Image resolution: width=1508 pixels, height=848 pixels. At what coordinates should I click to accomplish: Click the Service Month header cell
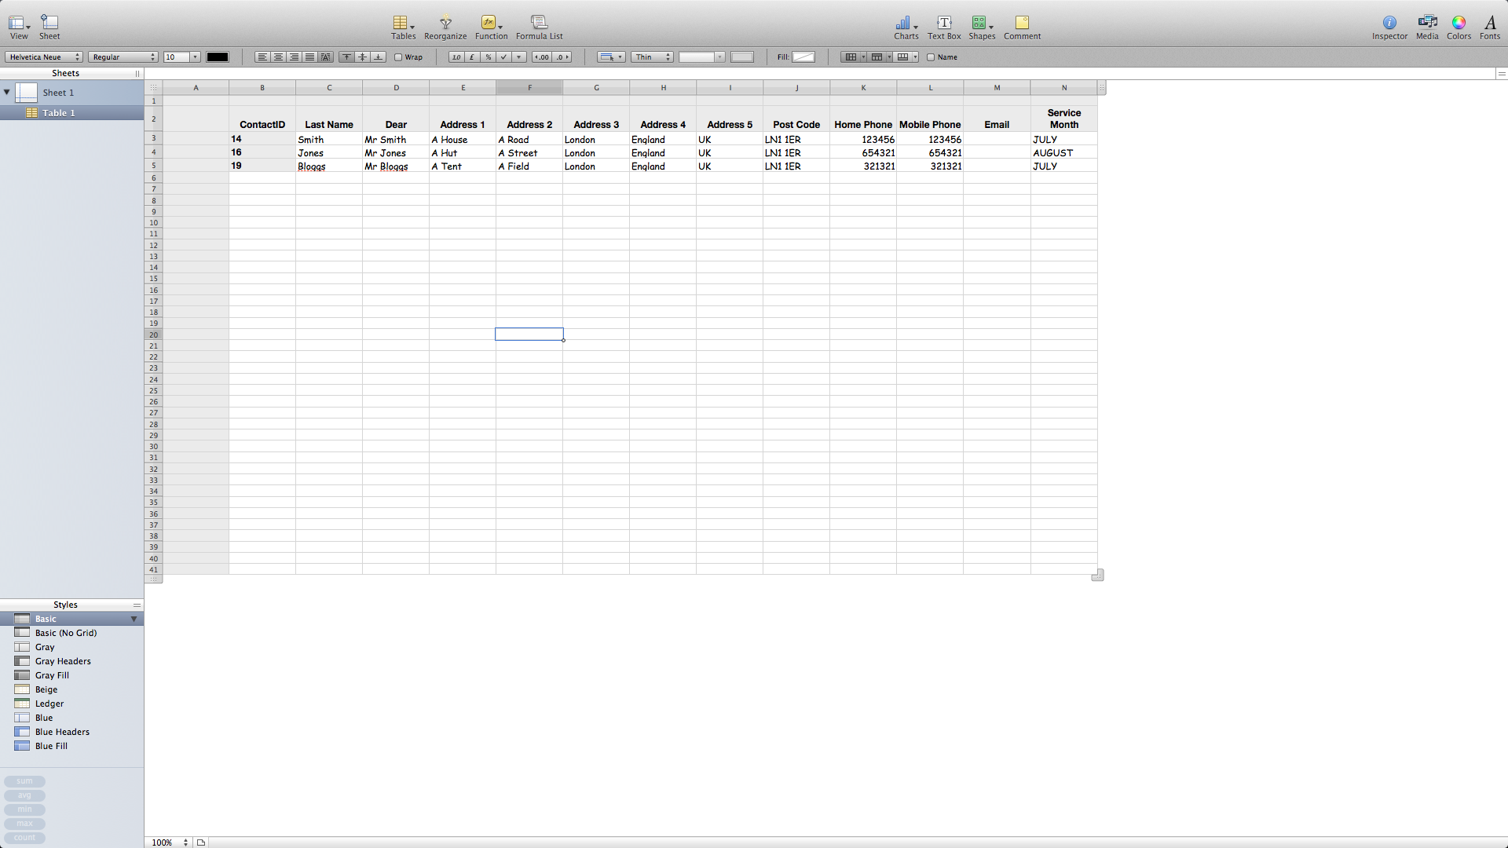1063,119
